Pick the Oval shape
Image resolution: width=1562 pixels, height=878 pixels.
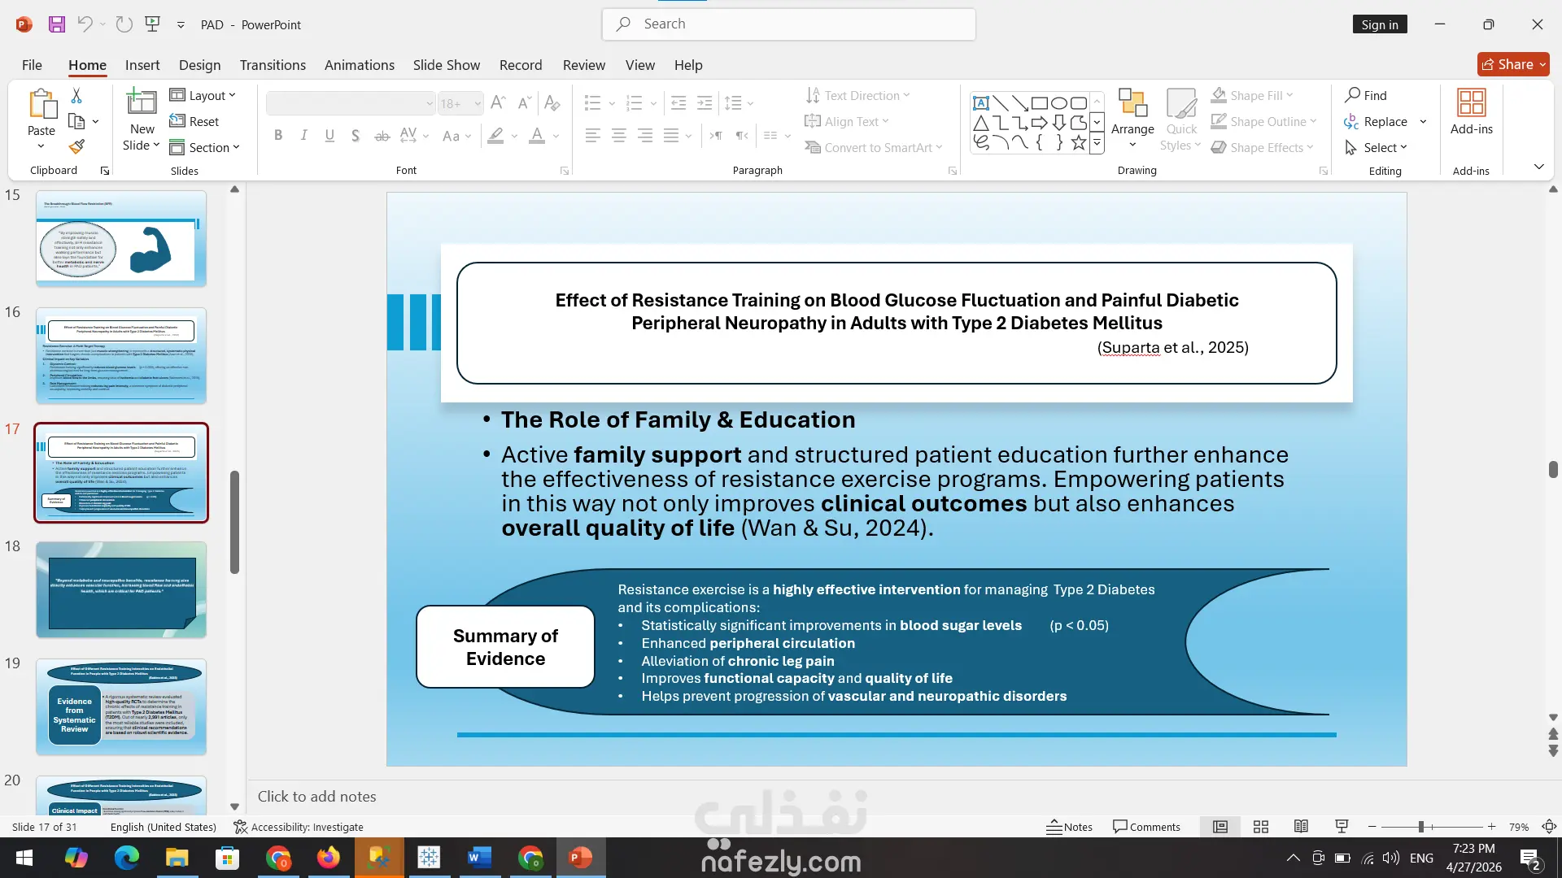point(1059,103)
